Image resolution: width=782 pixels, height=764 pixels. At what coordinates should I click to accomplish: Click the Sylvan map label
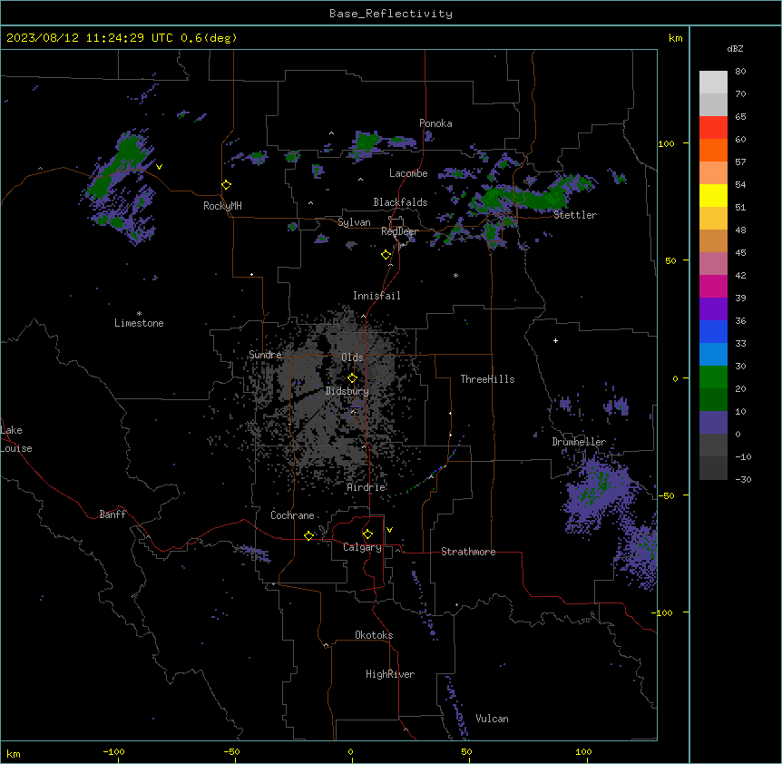tap(354, 222)
